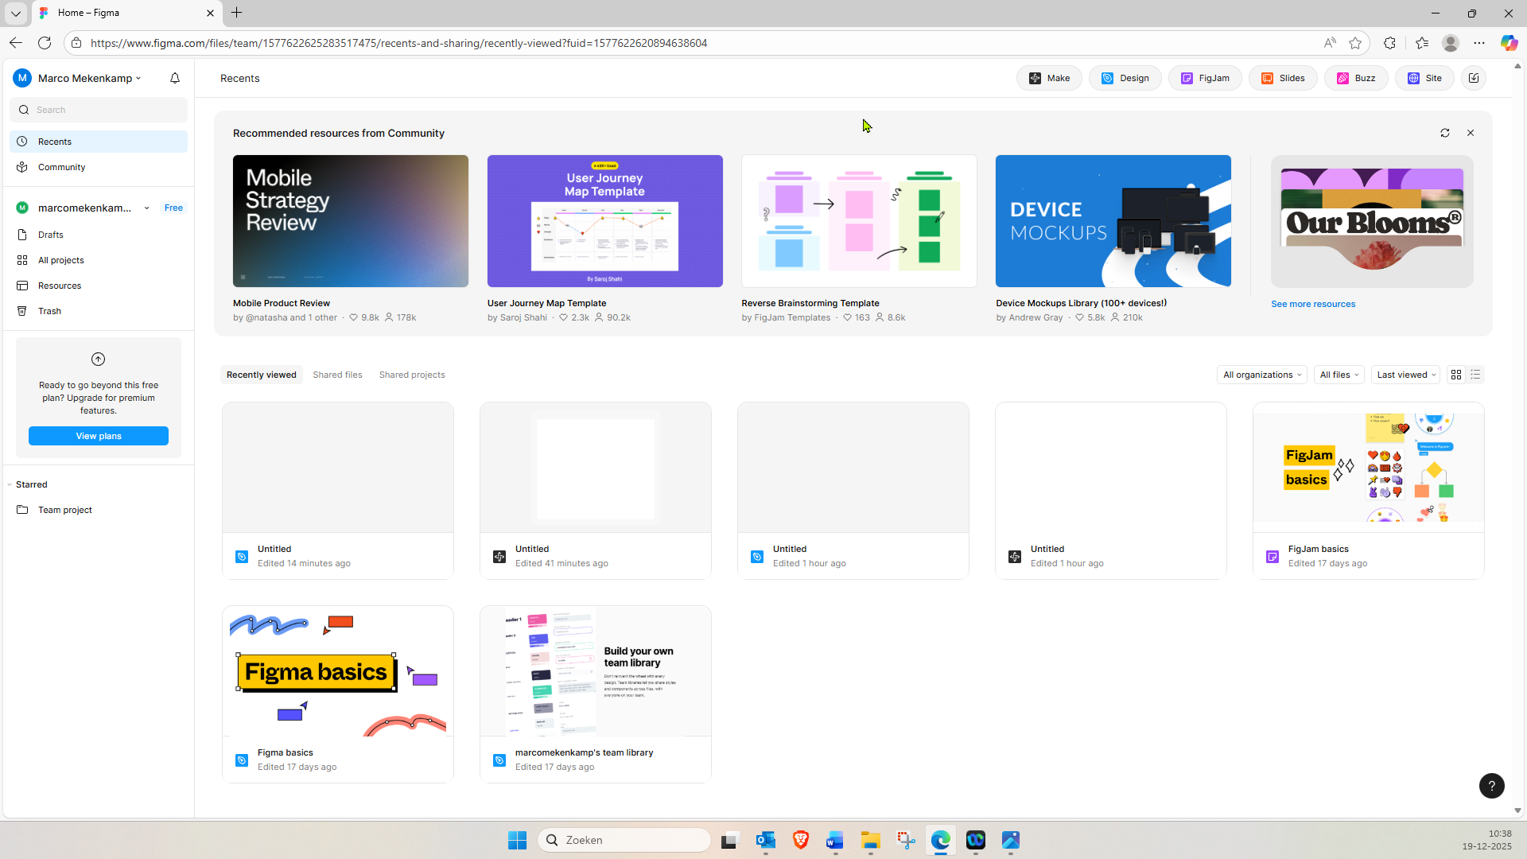The image size is (1527, 859).
Task: Open the help question mark button
Action: tap(1492, 786)
